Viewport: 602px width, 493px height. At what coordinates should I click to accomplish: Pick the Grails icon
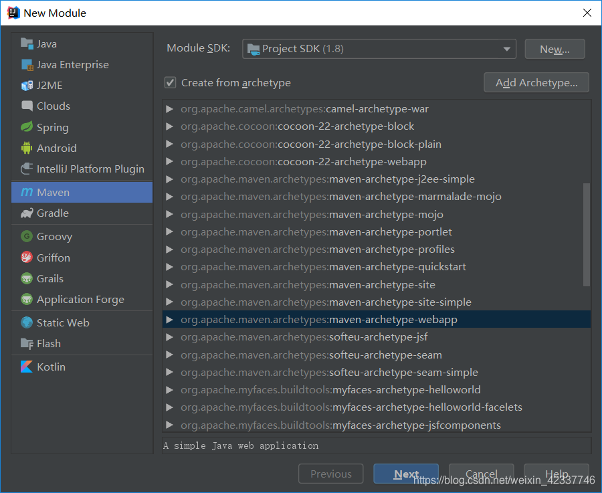point(27,278)
